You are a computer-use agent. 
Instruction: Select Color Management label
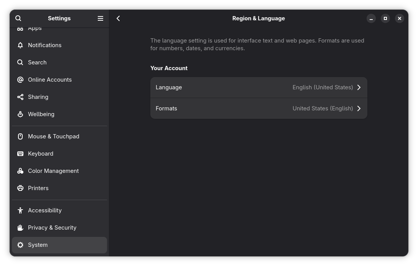click(x=53, y=171)
